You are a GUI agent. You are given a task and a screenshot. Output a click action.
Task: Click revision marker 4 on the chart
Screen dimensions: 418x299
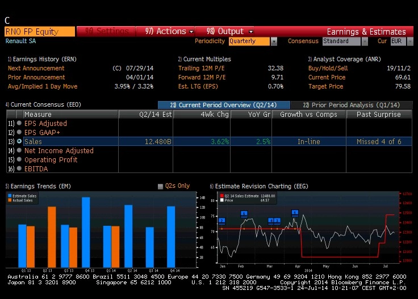pyautogui.click(x=271, y=221)
